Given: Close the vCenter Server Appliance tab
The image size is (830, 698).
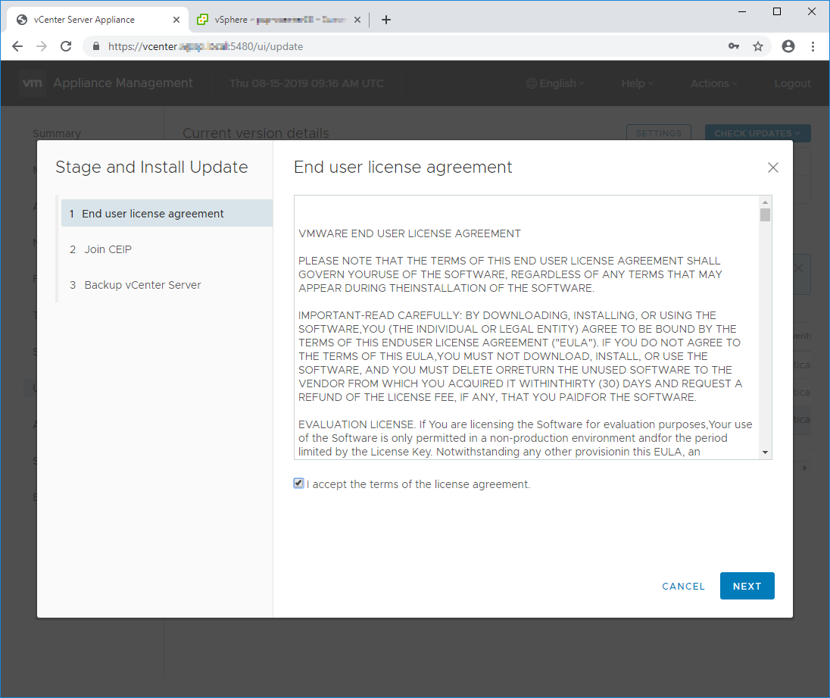Looking at the screenshot, I should tap(176, 20).
